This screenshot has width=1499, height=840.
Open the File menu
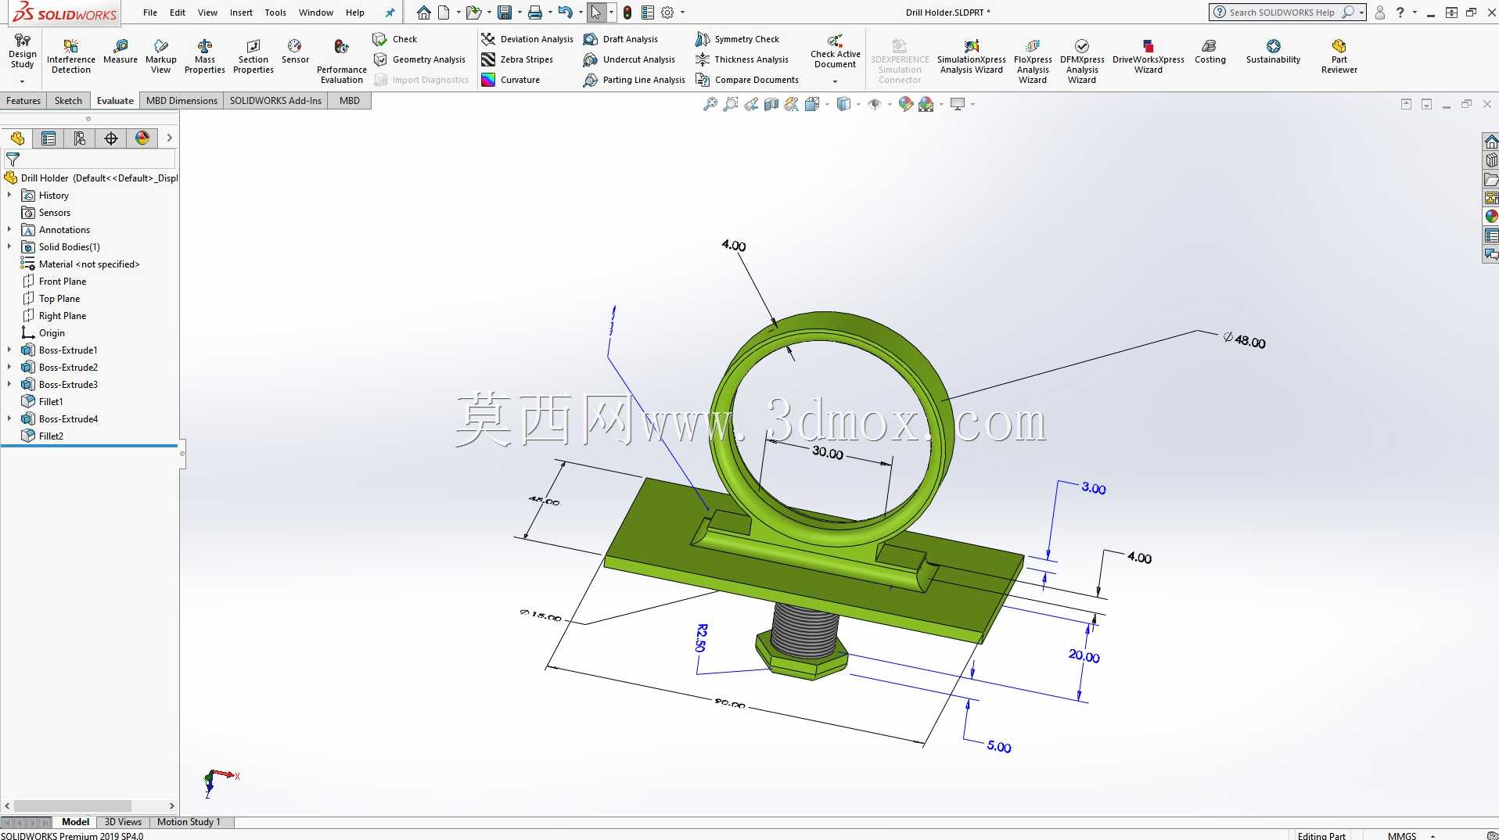pos(150,13)
